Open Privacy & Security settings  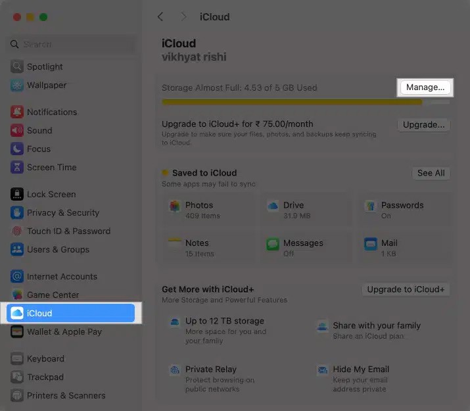click(62, 212)
